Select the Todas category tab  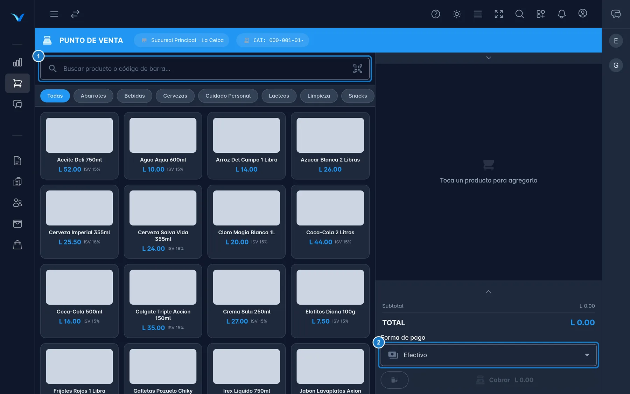pyautogui.click(x=55, y=96)
